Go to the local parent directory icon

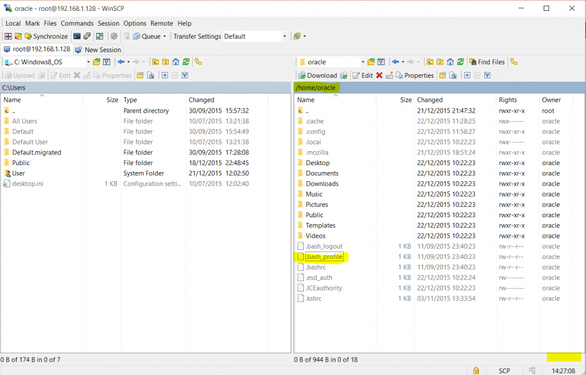[x=155, y=62]
